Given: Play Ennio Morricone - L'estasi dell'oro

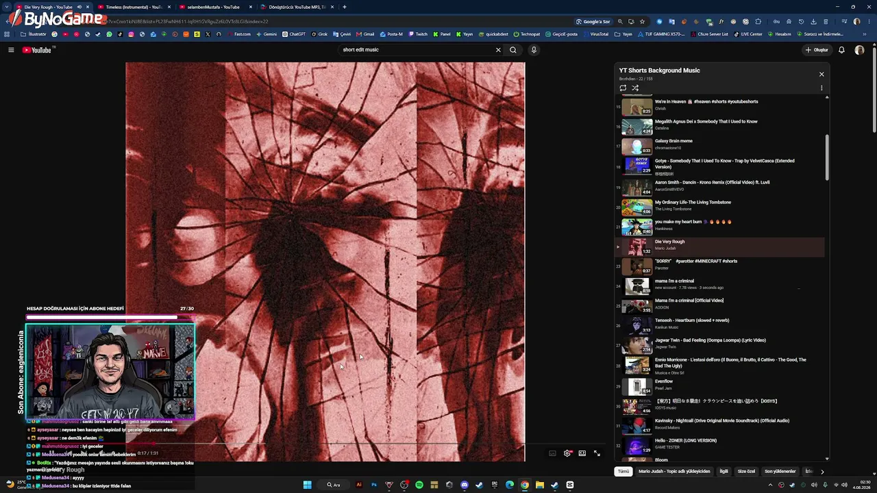Looking at the screenshot, I should pyautogui.click(x=719, y=364).
